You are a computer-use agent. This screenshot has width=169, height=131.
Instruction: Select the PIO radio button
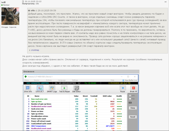(130, 99)
